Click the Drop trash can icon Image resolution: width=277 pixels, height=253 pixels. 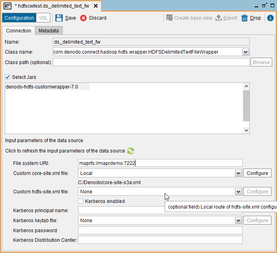244,18
